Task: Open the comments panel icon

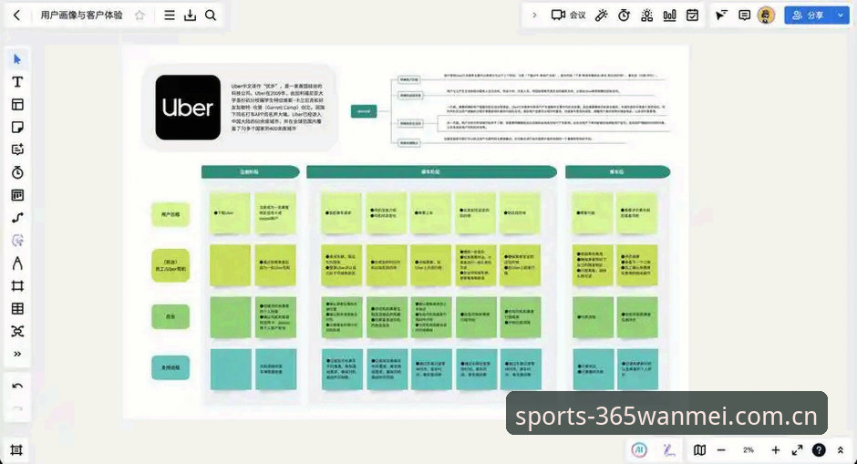Action: click(745, 15)
